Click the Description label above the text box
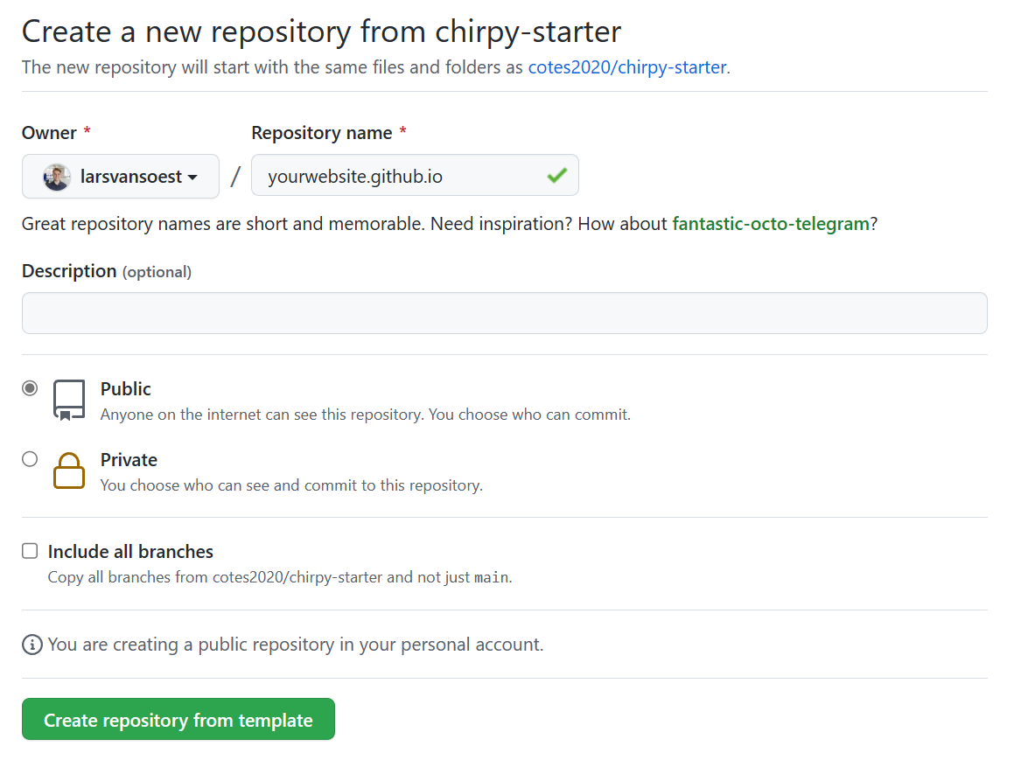1014x767 pixels. (68, 270)
